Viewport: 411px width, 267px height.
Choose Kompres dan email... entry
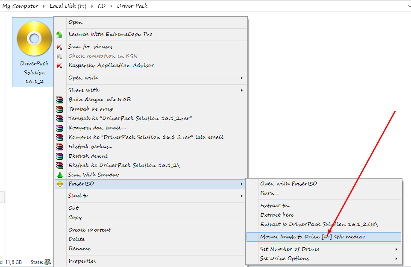tap(151, 128)
